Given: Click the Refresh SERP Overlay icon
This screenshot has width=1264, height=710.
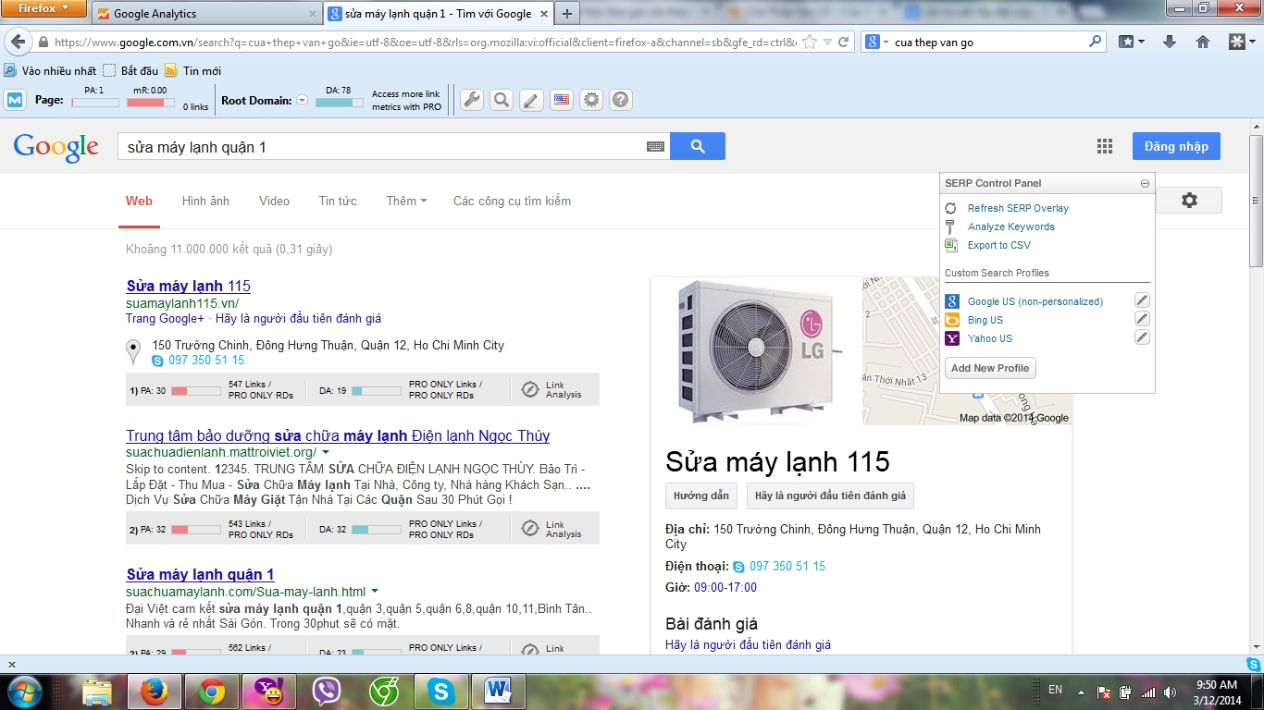Looking at the screenshot, I should pyautogui.click(x=950, y=208).
